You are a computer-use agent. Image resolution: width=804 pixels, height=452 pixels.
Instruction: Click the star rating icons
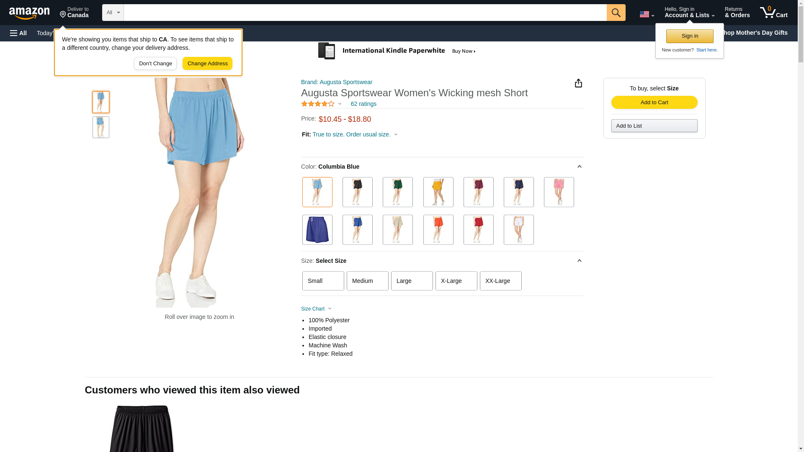(x=318, y=104)
